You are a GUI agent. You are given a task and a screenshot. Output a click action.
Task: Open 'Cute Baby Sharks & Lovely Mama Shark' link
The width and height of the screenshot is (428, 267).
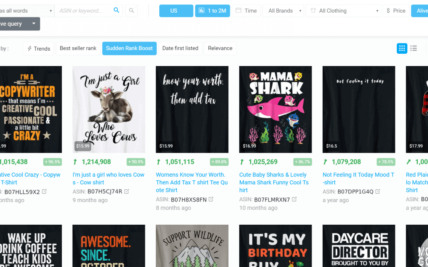274,182
